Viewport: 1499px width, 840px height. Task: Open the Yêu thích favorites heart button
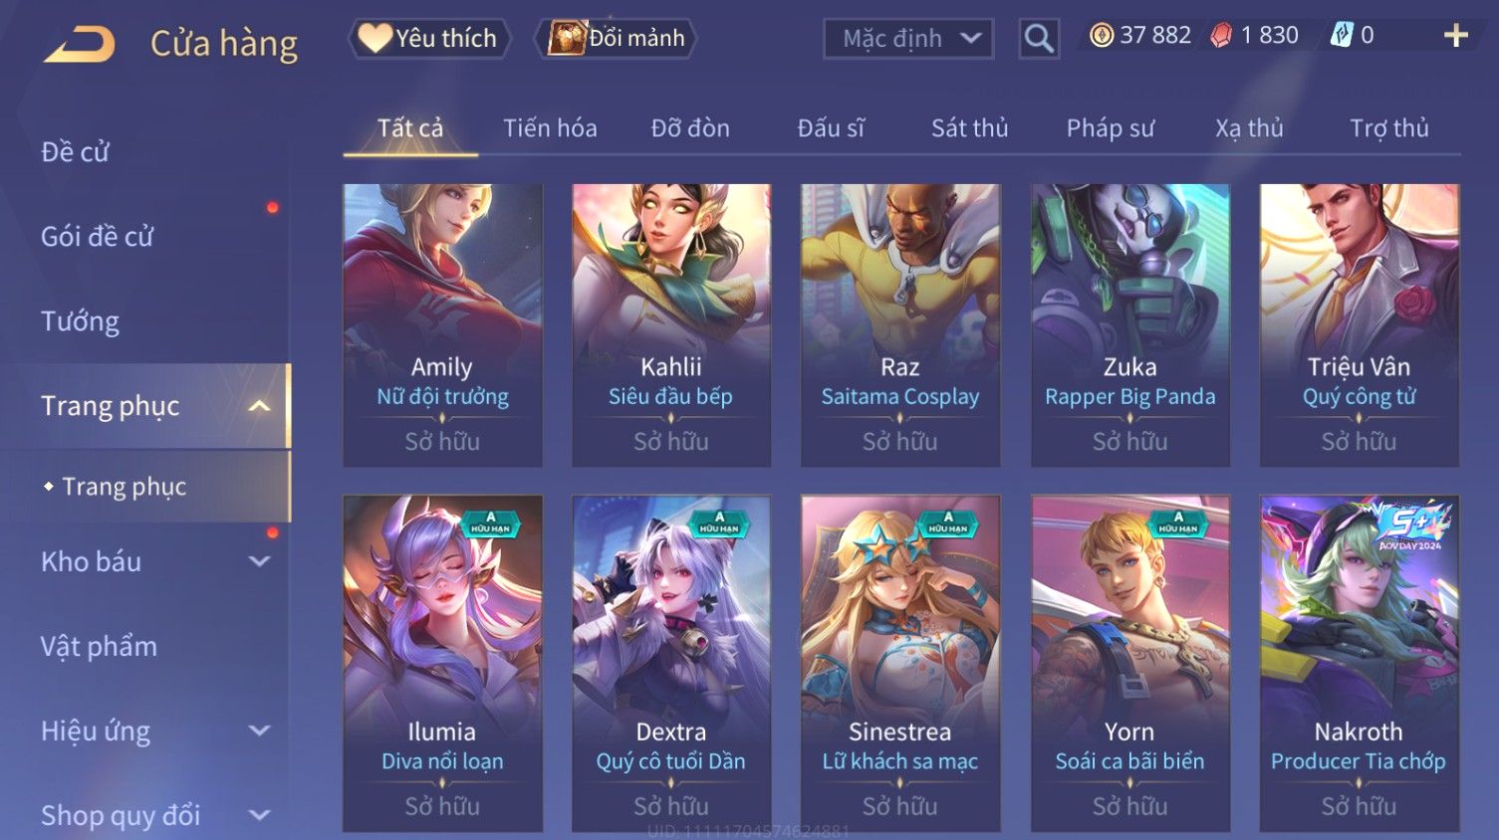pos(429,38)
